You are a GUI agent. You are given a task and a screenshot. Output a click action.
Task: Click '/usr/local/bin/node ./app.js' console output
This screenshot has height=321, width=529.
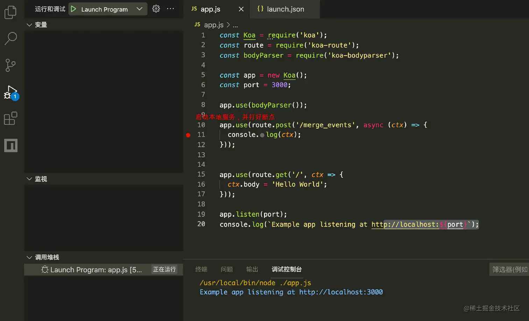pyautogui.click(x=255, y=283)
